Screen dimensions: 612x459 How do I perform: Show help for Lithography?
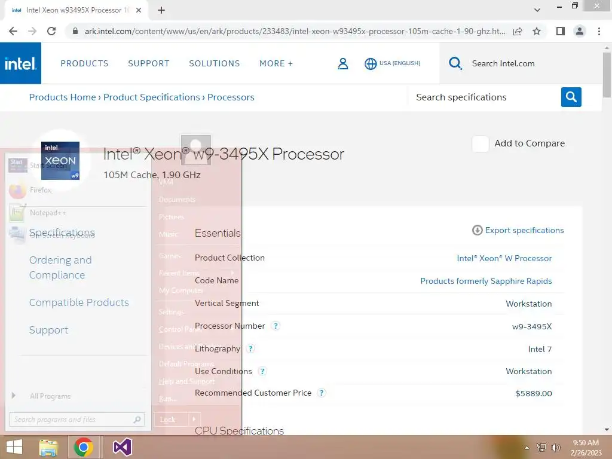(250, 348)
